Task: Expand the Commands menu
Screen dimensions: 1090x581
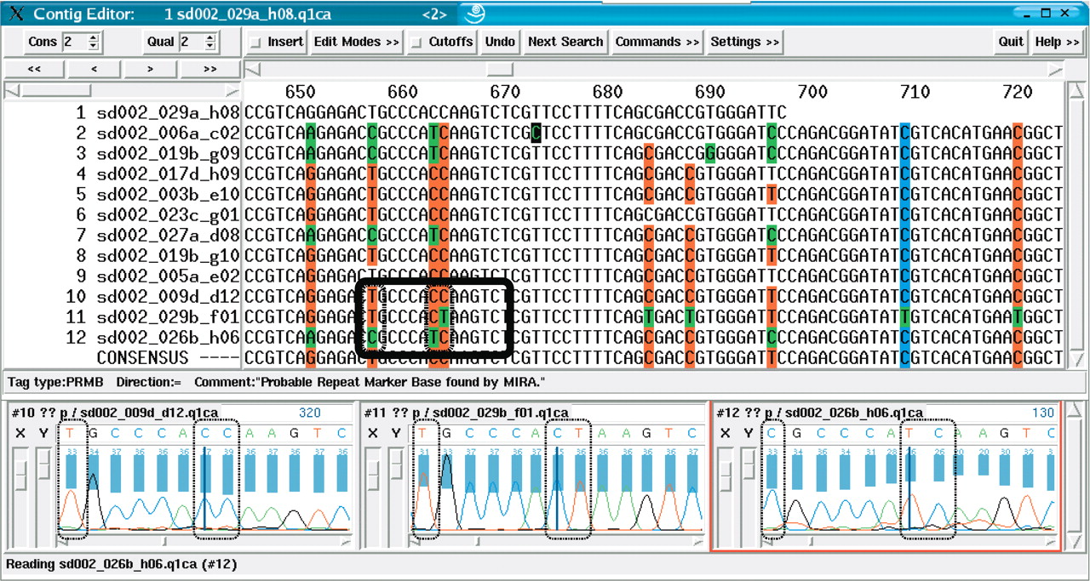Action: (657, 42)
